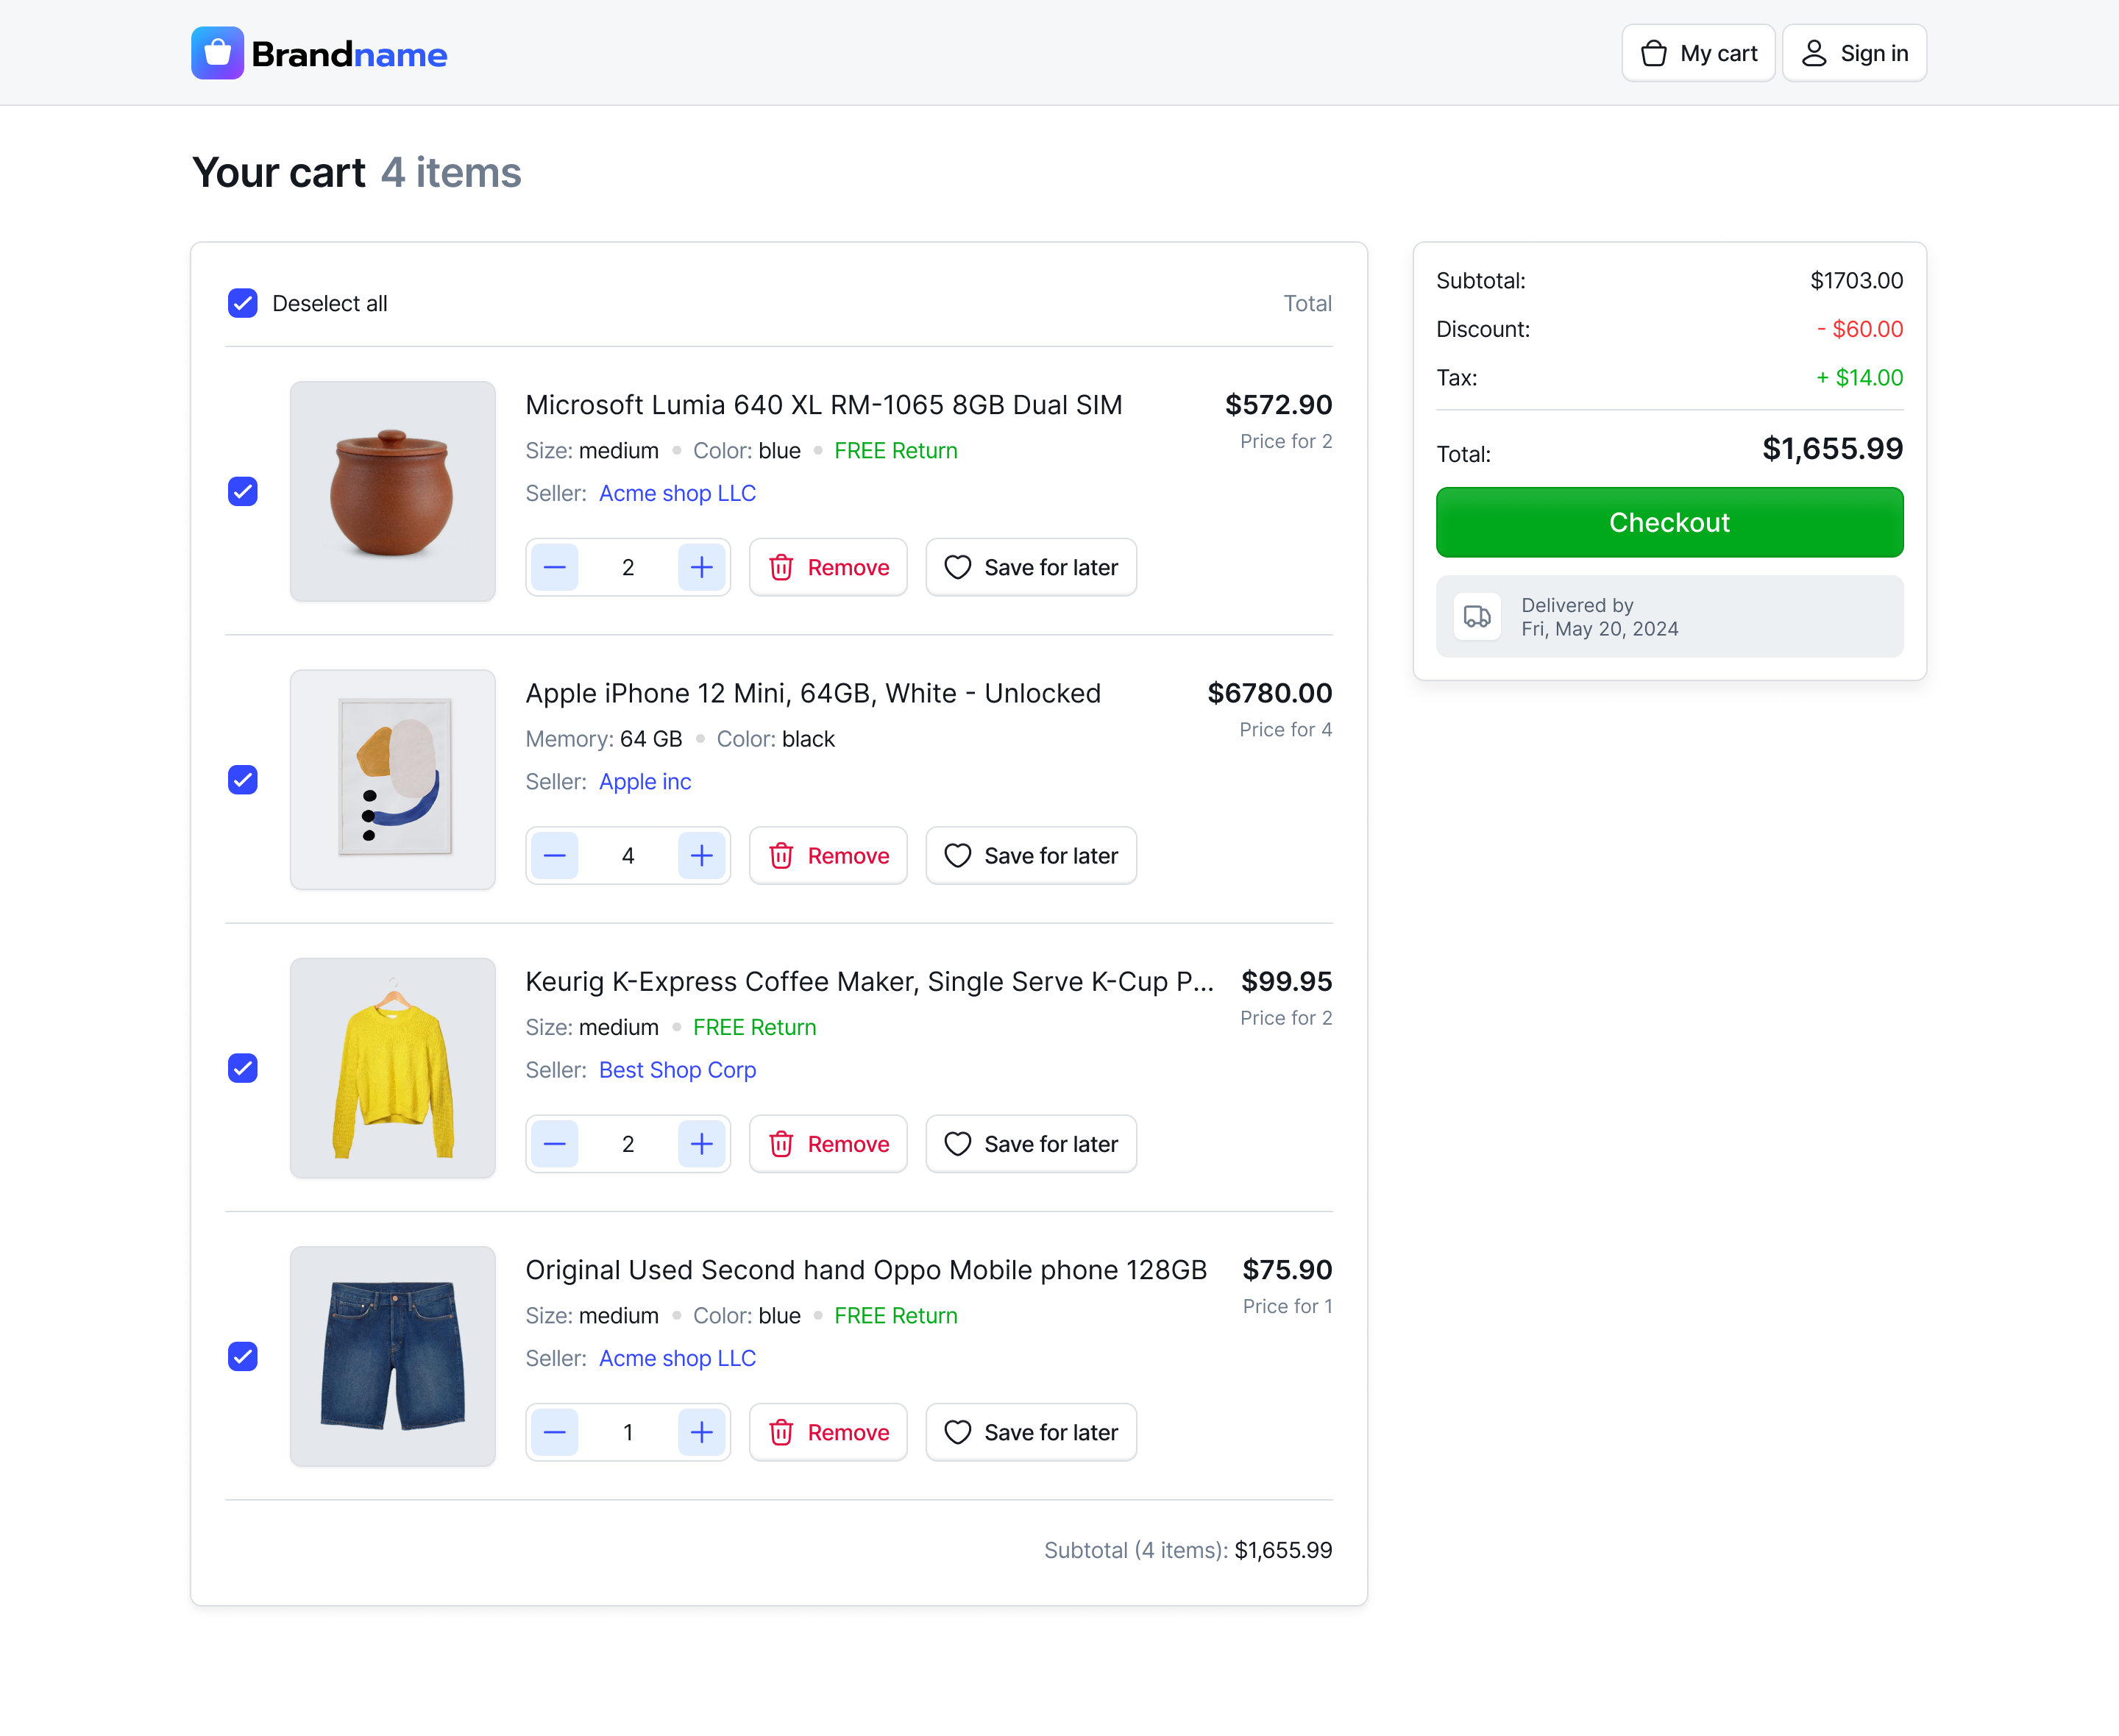This screenshot has height=1736, width=2119.
Task: Click the delivery truck icon
Action: pyautogui.click(x=1477, y=616)
